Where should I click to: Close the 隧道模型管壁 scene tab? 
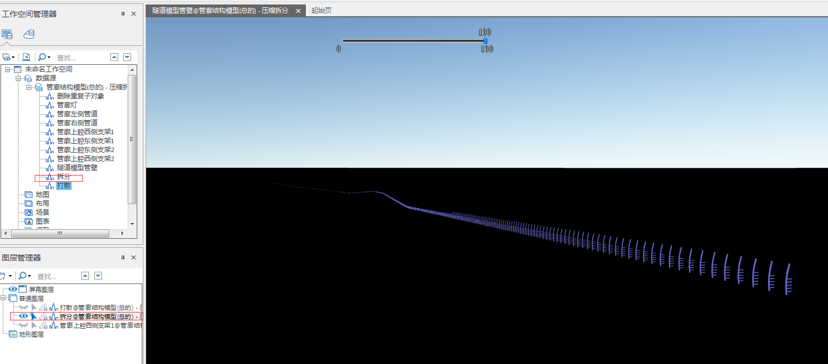point(298,11)
